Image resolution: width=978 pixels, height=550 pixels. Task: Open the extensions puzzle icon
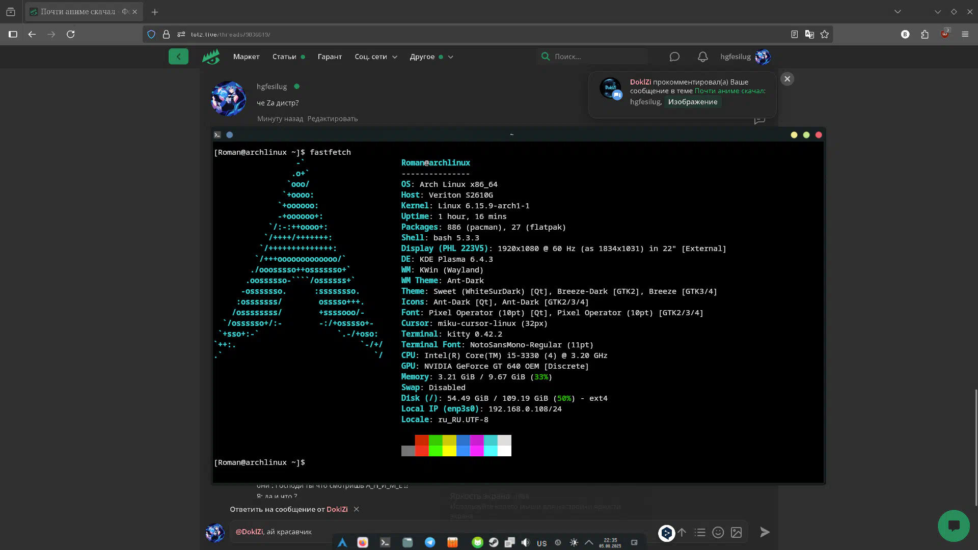tap(925, 34)
